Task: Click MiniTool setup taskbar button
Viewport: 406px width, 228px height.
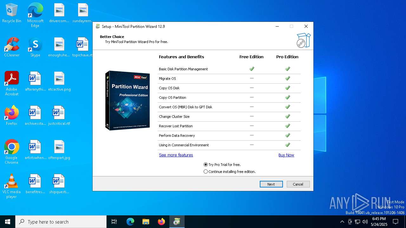Action: (x=177, y=222)
